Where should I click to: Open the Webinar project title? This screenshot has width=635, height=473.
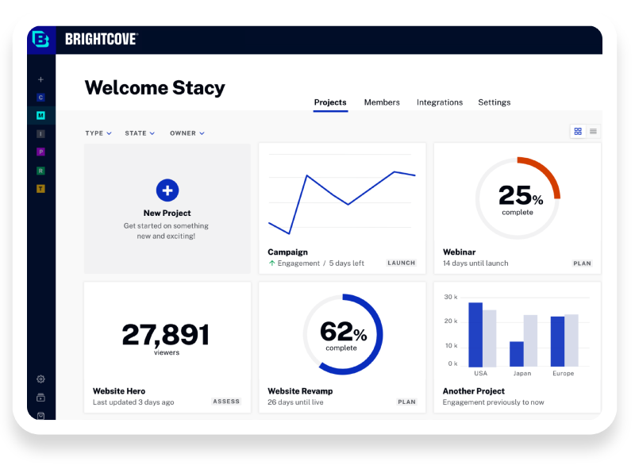click(460, 252)
